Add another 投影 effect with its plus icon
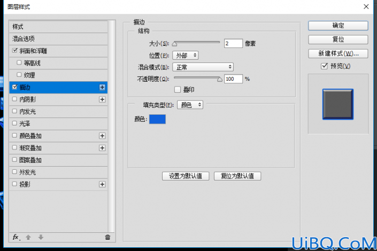Image resolution: width=377 pixels, height=251 pixels. [102, 184]
